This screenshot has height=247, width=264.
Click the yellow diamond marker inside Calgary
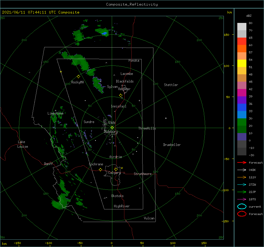pos(116,169)
